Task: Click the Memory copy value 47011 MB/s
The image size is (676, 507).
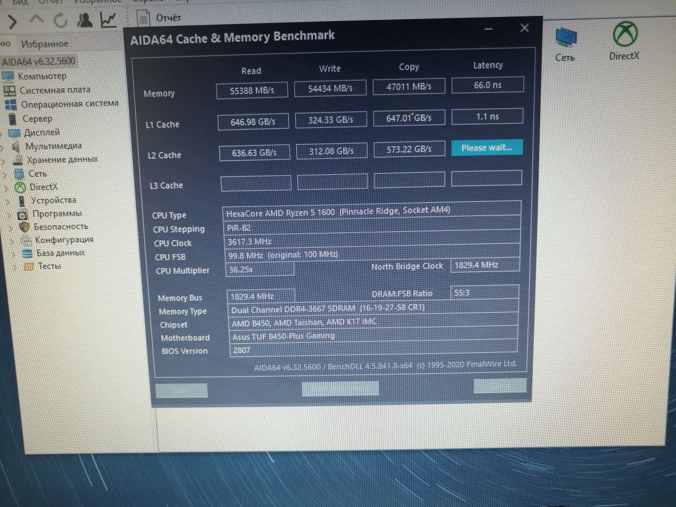Action: [409, 87]
